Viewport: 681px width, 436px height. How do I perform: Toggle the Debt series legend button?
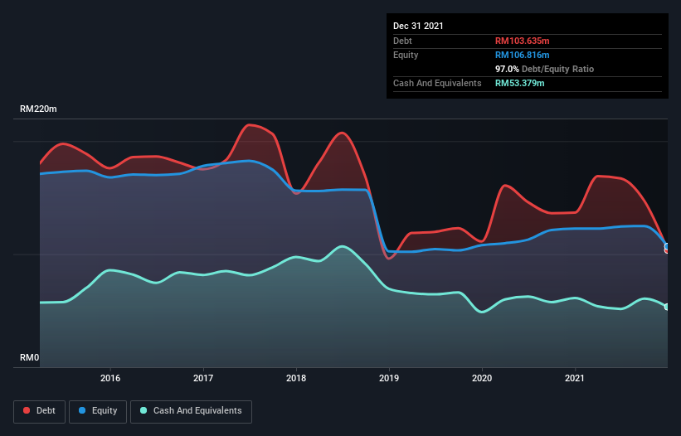40,411
